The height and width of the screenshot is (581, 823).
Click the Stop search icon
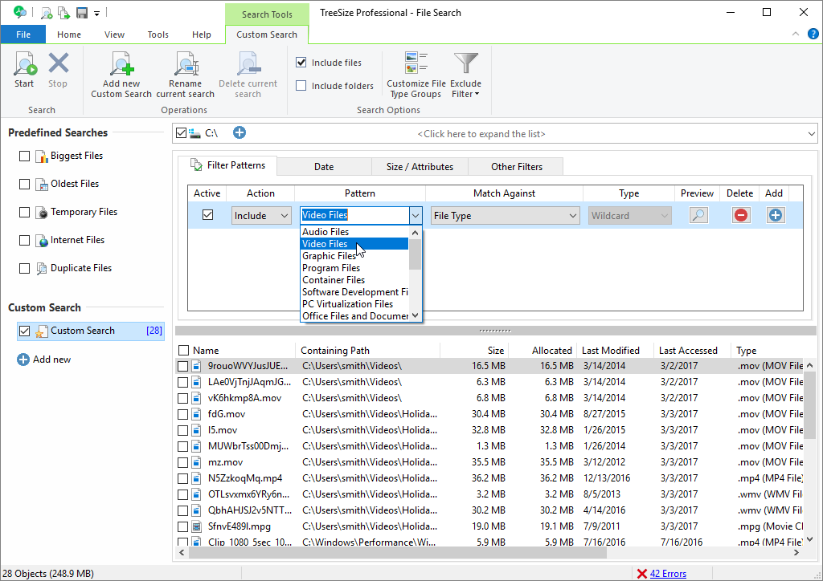pos(58,63)
